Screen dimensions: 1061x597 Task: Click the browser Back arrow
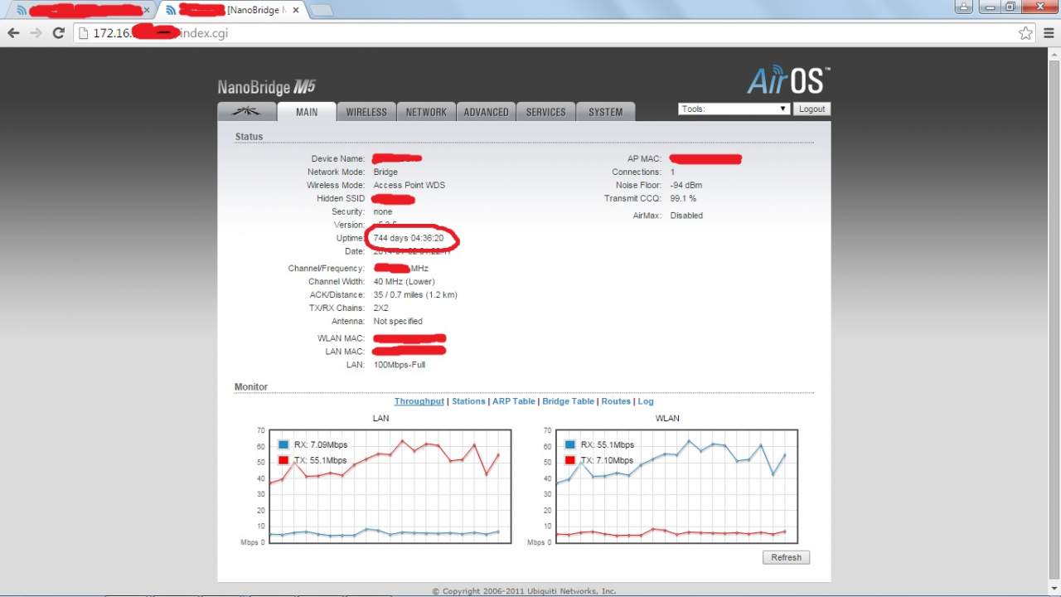click(x=14, y=33)
